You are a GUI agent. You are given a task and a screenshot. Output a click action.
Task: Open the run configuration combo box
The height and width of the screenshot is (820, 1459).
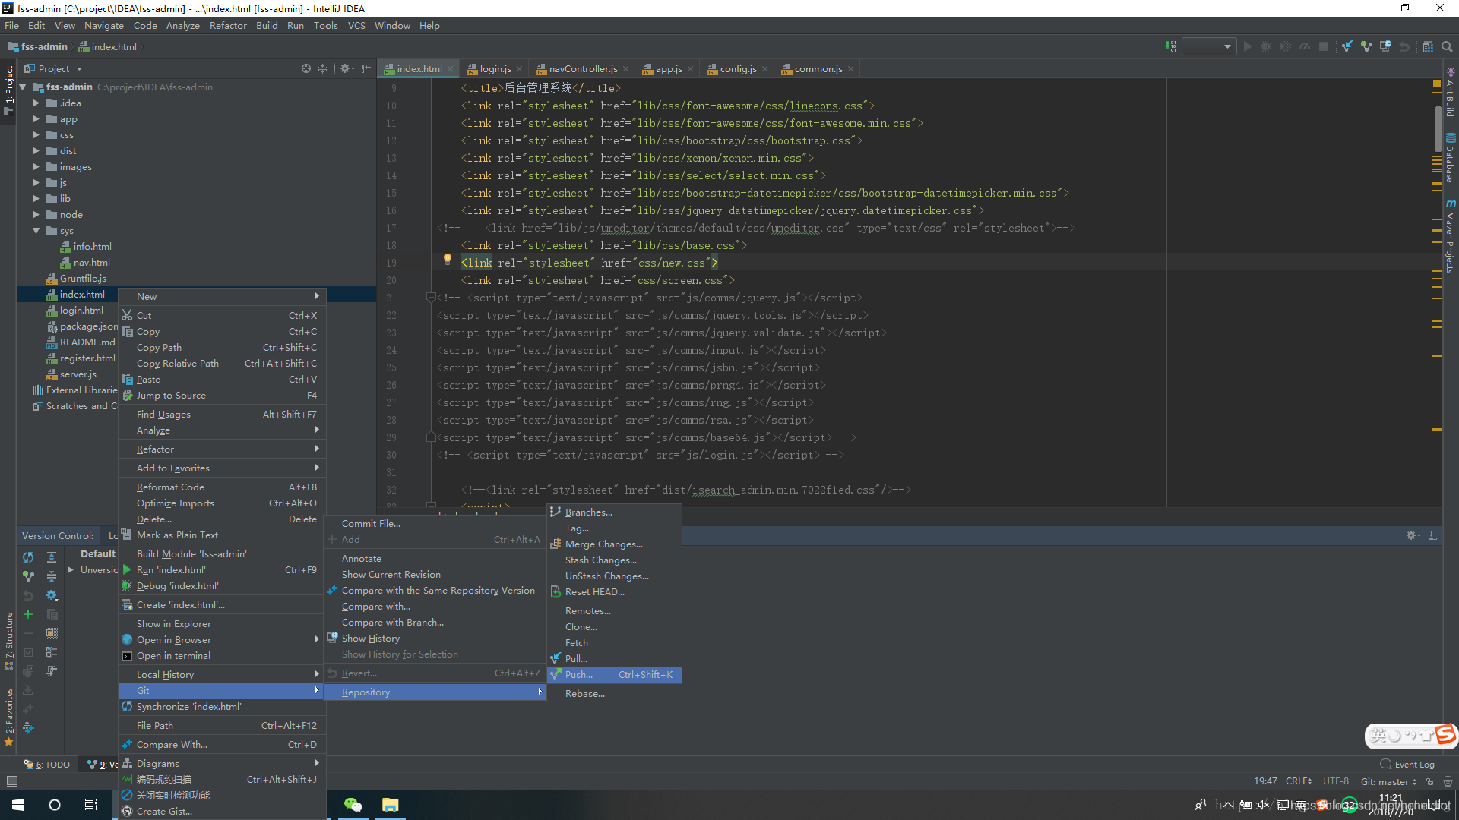click(x=1208, y=46)
